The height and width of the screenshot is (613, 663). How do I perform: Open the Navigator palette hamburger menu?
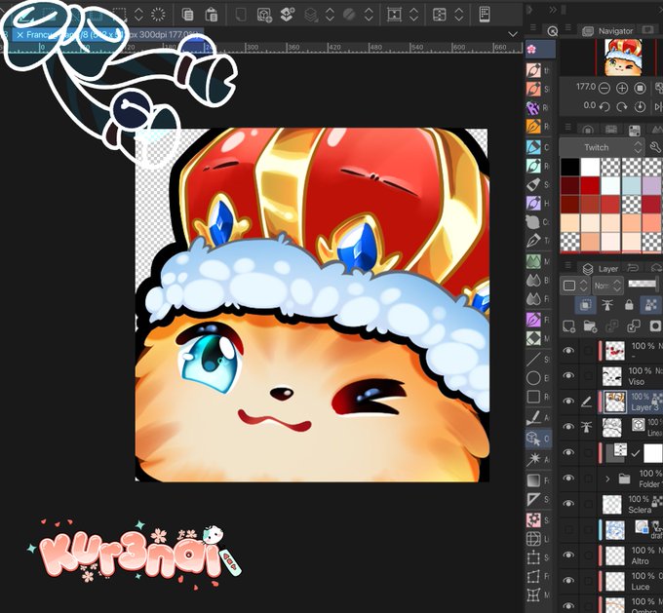568,28
